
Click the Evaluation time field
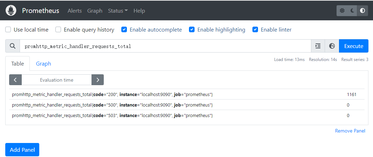click(57, 80)
